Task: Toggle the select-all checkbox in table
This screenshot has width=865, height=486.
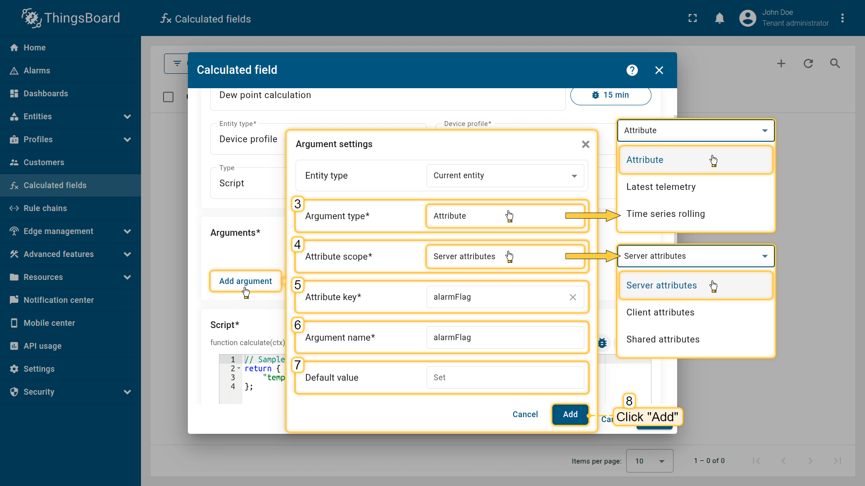Action: [168, 97]
